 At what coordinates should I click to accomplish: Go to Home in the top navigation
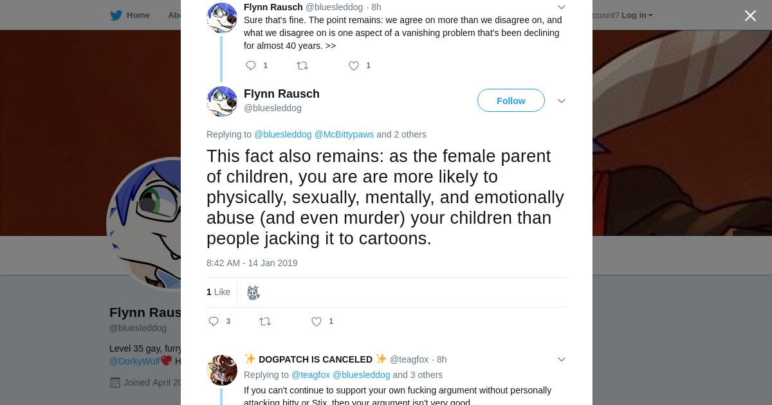[x=138, y=15]
